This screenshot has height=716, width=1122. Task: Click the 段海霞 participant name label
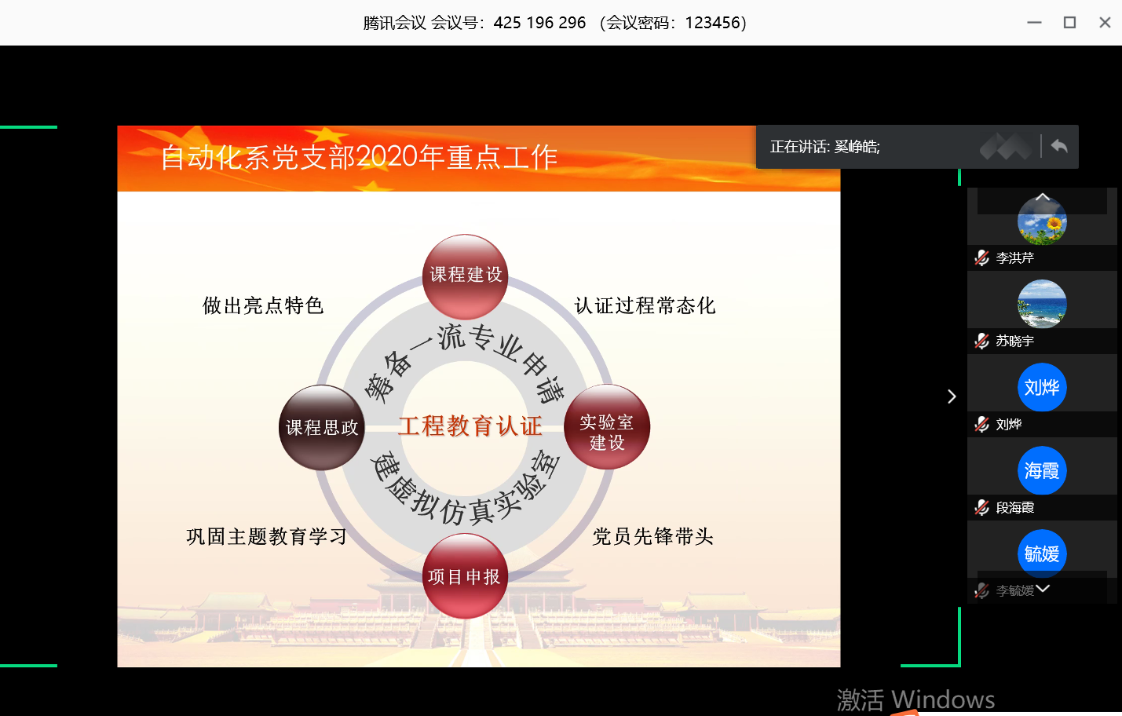[x=1014, y=508]
